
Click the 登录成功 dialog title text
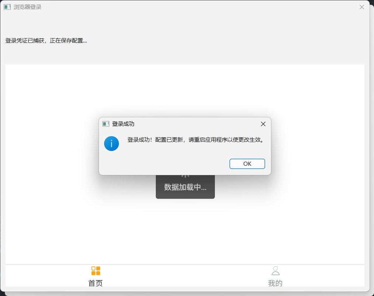(x=123, y=124)
